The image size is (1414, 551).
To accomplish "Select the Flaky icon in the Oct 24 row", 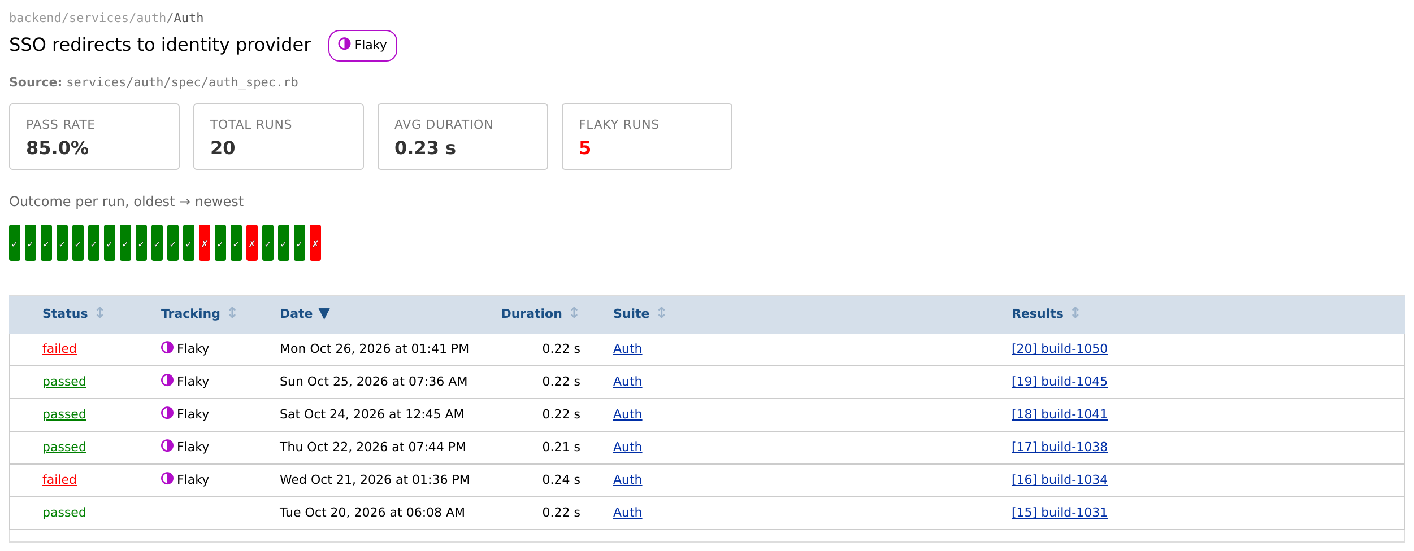I will pos(167,413).
